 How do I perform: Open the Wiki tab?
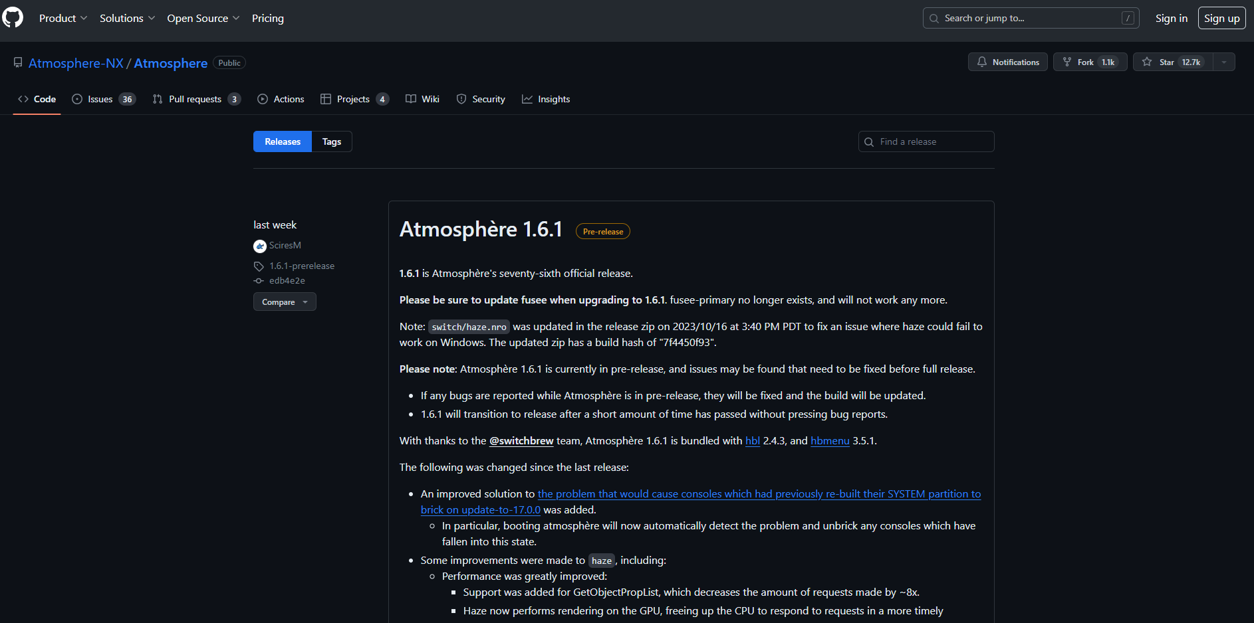pyautogui.click(x=422, y=99)
